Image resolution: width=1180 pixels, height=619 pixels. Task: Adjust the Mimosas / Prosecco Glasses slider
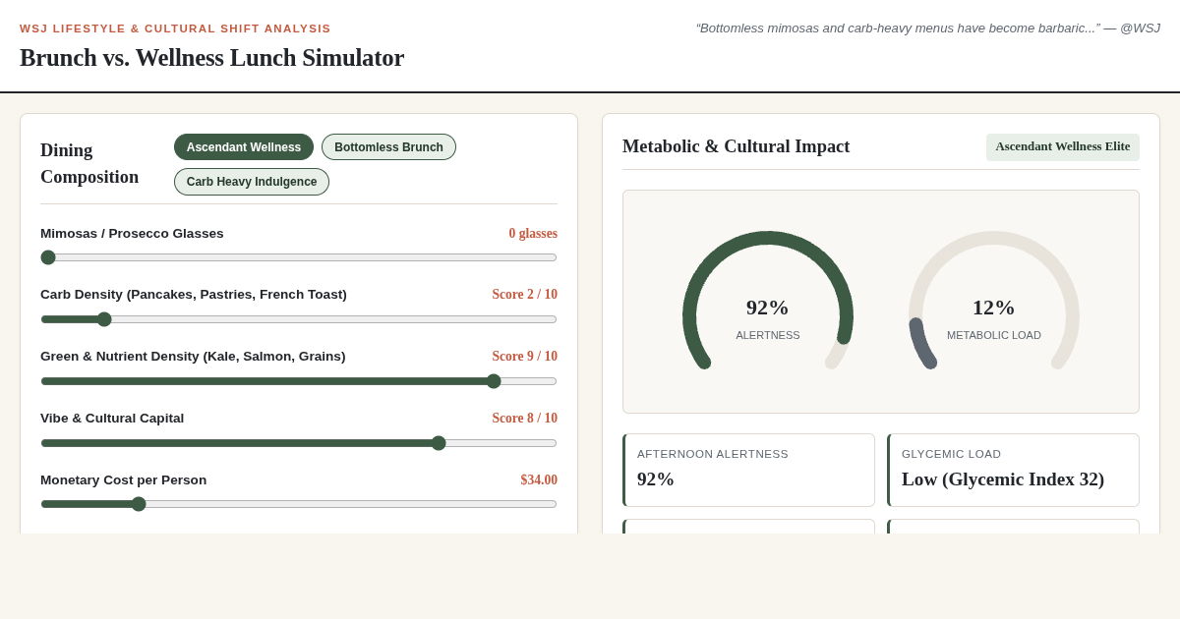[x=299, y=257]
